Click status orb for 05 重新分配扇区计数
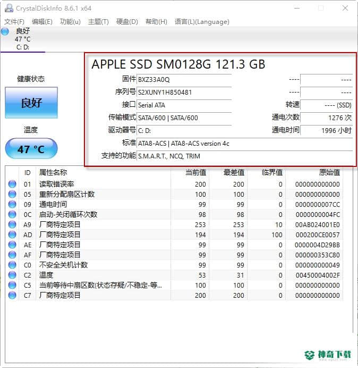 point(12,194)
